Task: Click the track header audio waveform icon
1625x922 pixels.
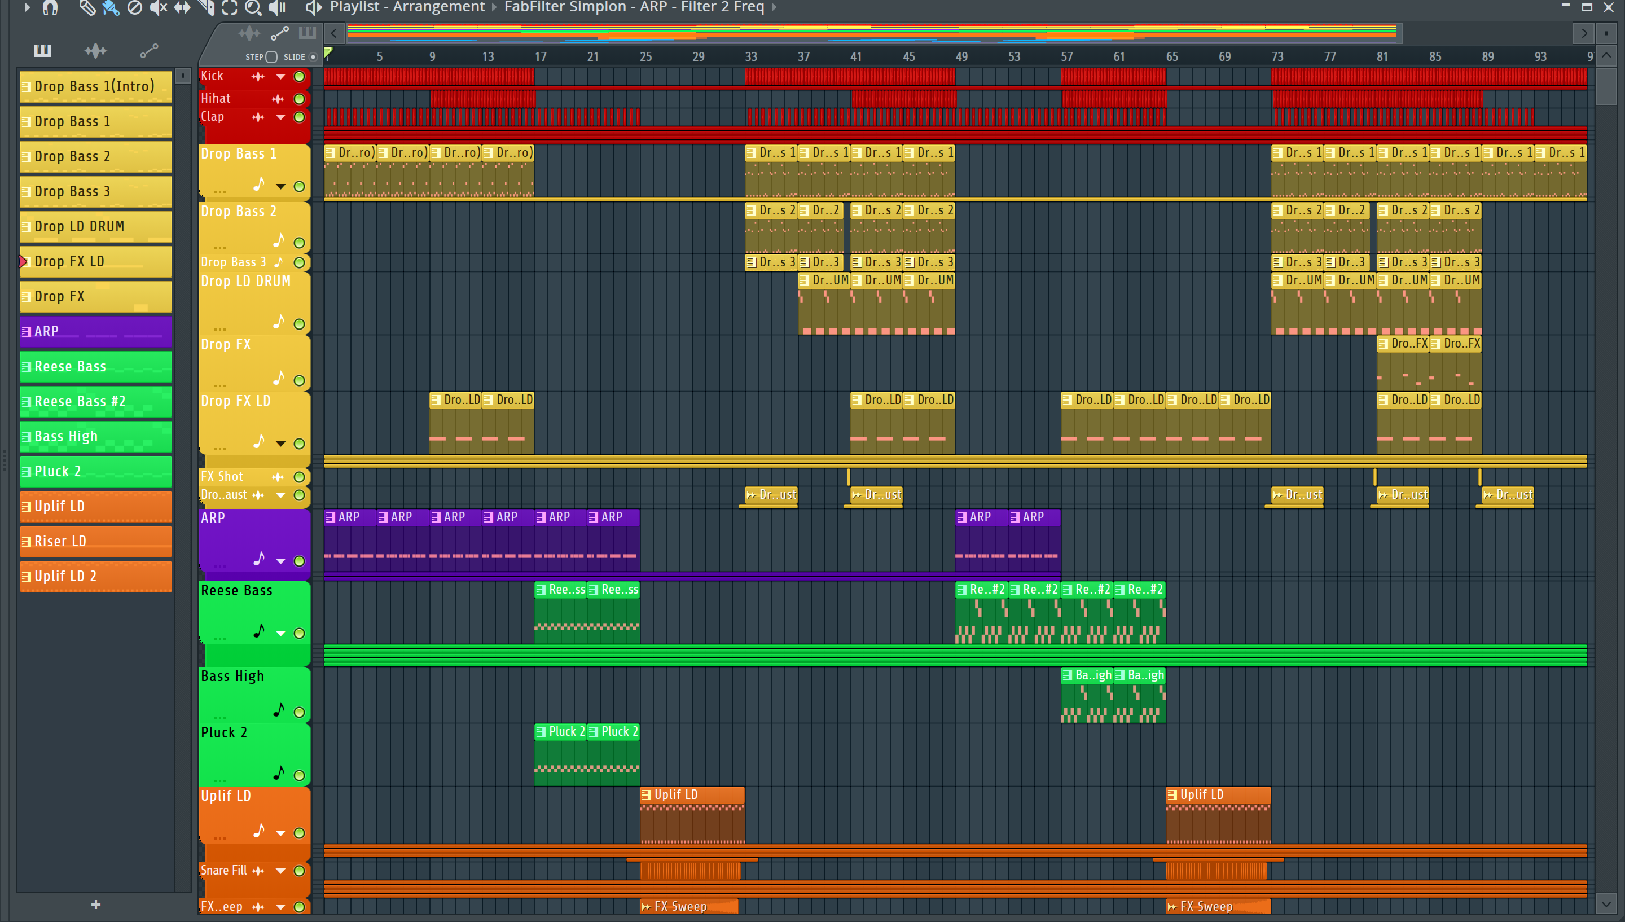Action: 249,33
